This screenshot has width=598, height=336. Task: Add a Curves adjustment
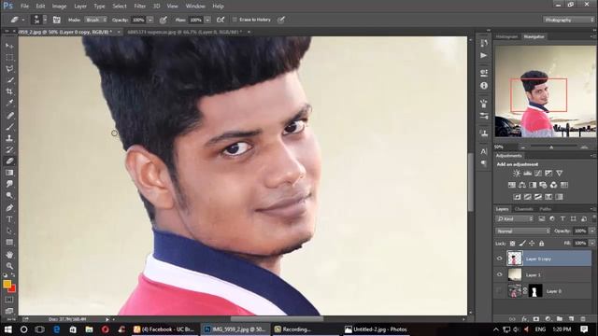click(538, 174)
